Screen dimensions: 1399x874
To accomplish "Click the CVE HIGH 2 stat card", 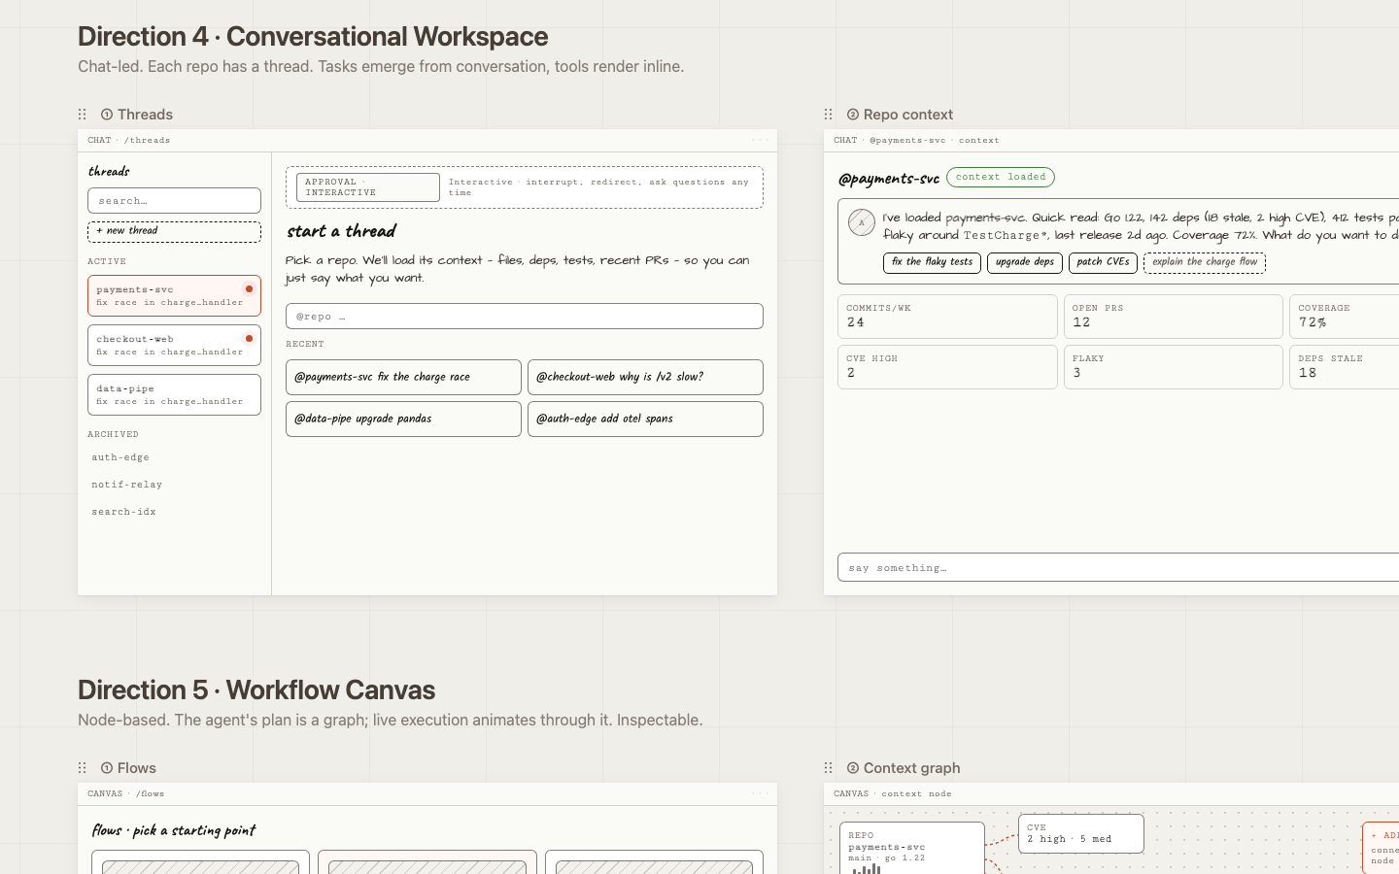I will tap(947, 367).
